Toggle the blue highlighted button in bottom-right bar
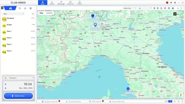This screenshot has height=104, width=185. coord(170,101)
